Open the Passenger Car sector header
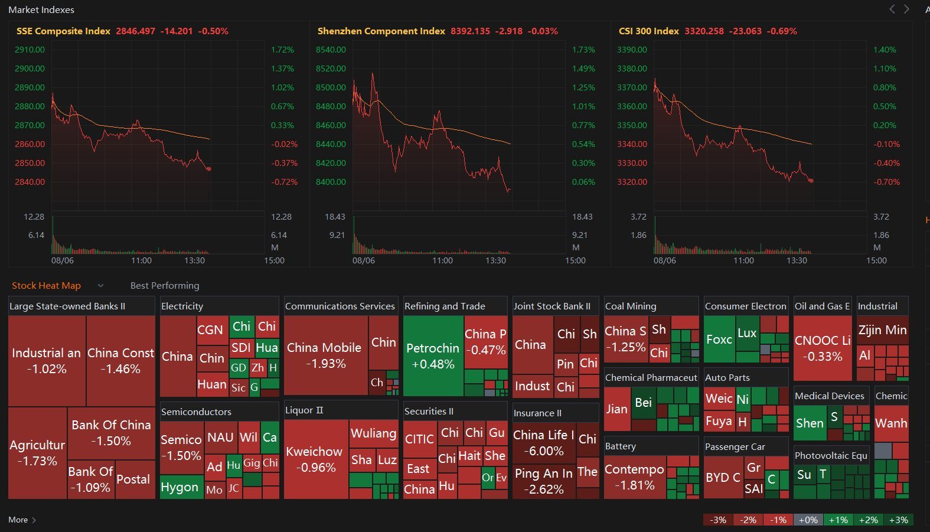The image size is (930, 532). coord(746,446)
